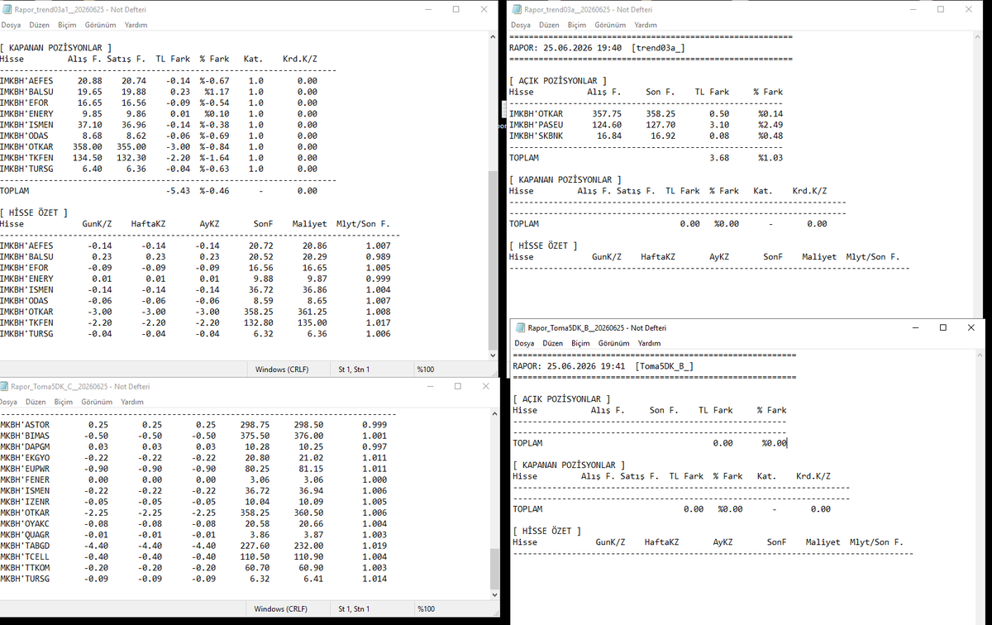Open the Görünüm menu in the Rapor_Toma5DK_C window

point(97,402)
